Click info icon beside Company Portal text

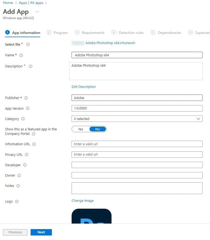(34, 134)
